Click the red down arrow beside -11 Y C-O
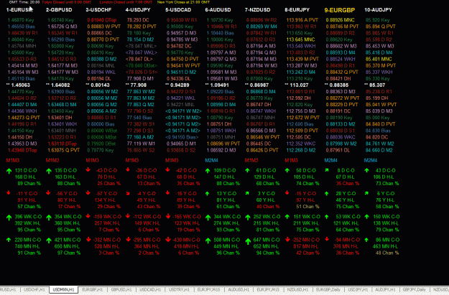 (9, 193)
